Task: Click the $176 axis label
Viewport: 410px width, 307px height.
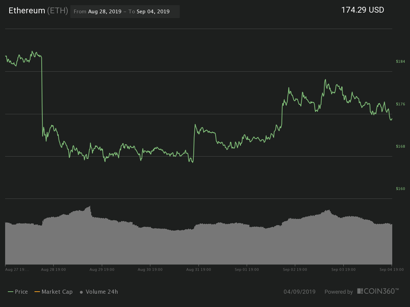Action: point(400,104)
